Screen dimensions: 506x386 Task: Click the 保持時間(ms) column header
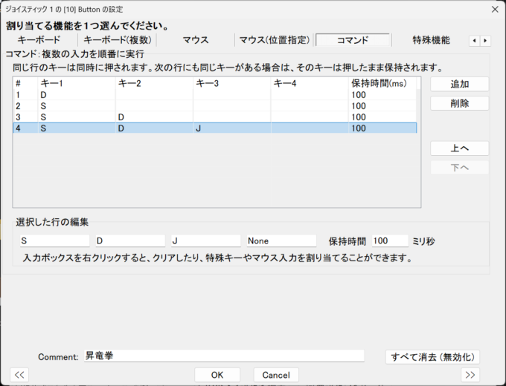click(x=382, y=83)
